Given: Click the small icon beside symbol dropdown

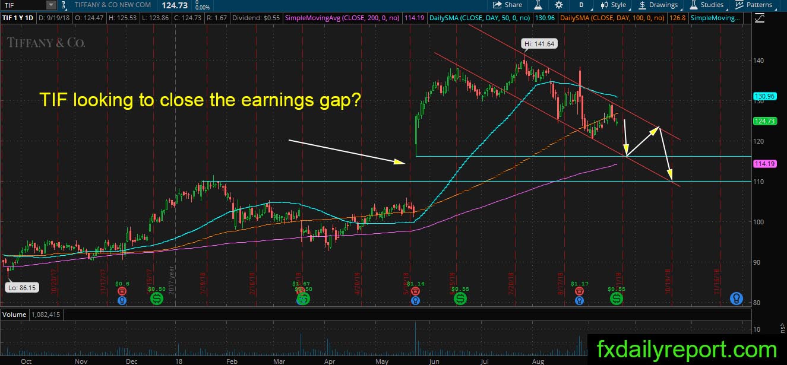Looking at the screenshot, I should click(x=64, y=5).
